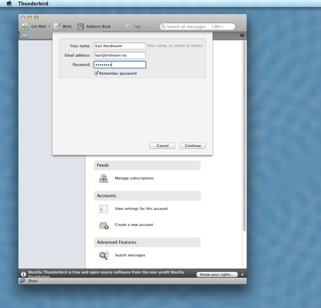Open the Apple menu
This screenshot has width=321, height=308.
pos(9,4)
